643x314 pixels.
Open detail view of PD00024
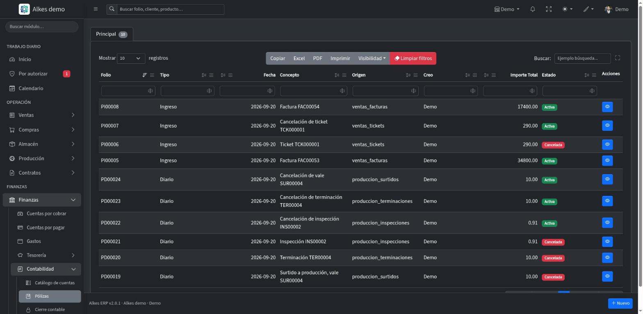pos(607,179)
